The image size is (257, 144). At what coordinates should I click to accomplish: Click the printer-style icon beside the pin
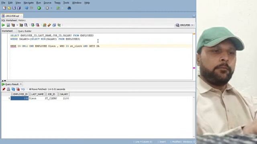[x=8, y=89]
